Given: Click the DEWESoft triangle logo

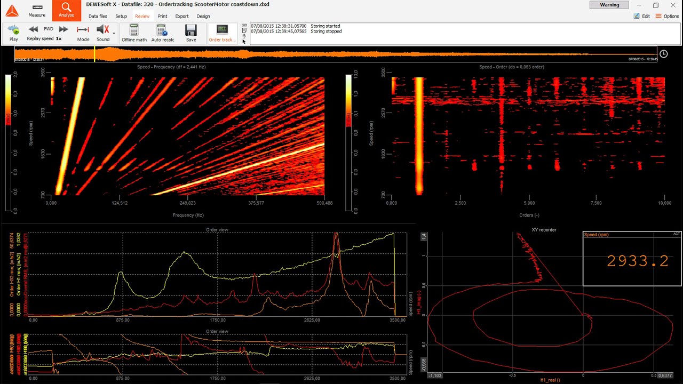Looking at the screenshot, I should [x=12, y=11].
